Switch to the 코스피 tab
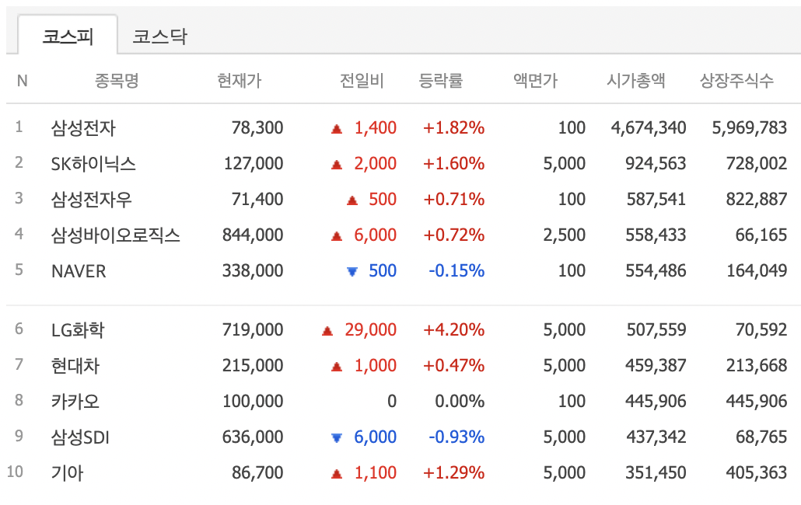Screen dimensions: 801x505 click(x=68, y=36)
